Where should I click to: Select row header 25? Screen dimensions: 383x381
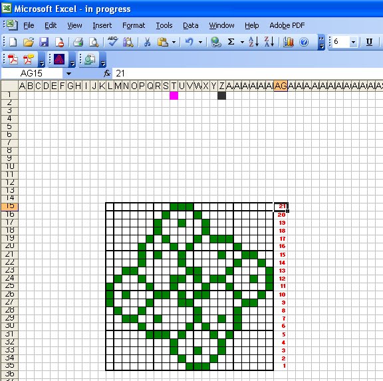[x=9, y=286]
